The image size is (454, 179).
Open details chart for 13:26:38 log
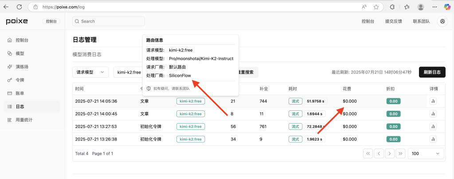point(433,139)
